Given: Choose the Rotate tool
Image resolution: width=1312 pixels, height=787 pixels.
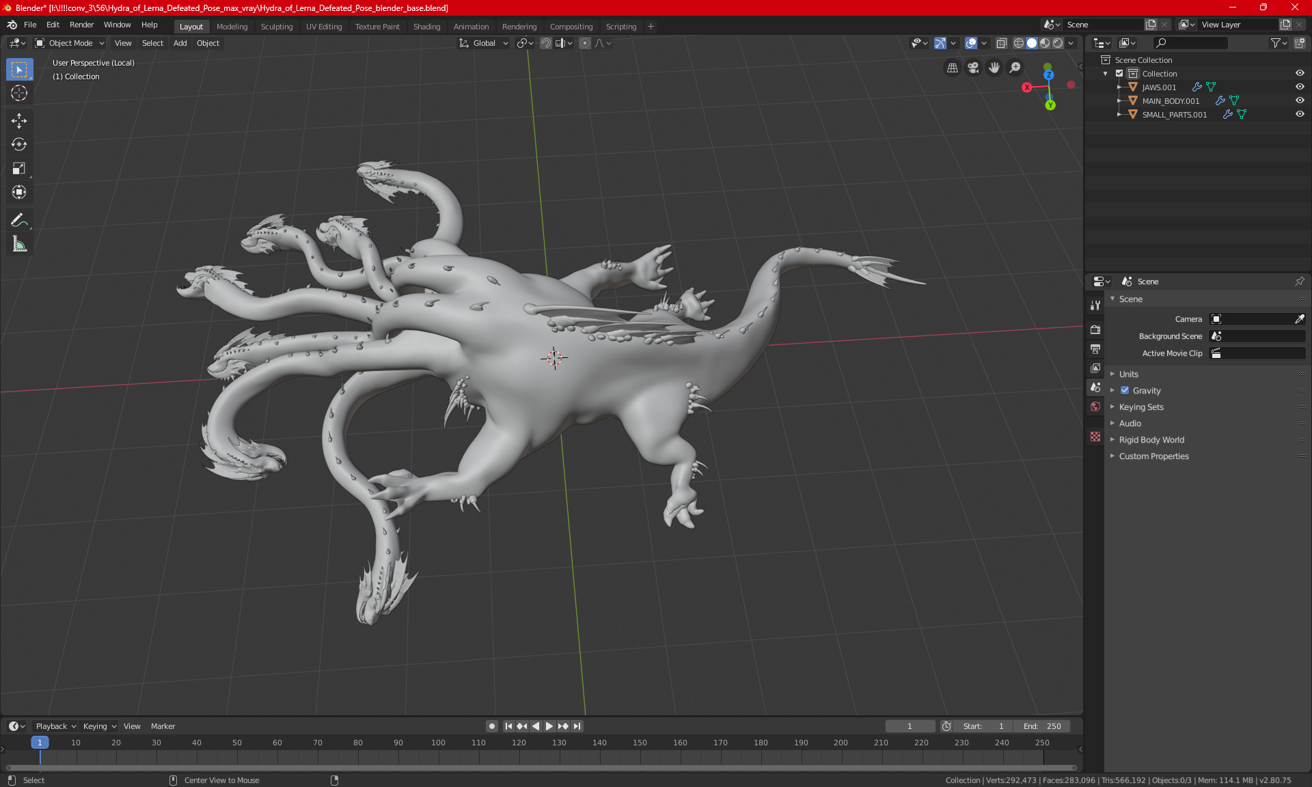Looking at the screenshot, I should point(19,144).
